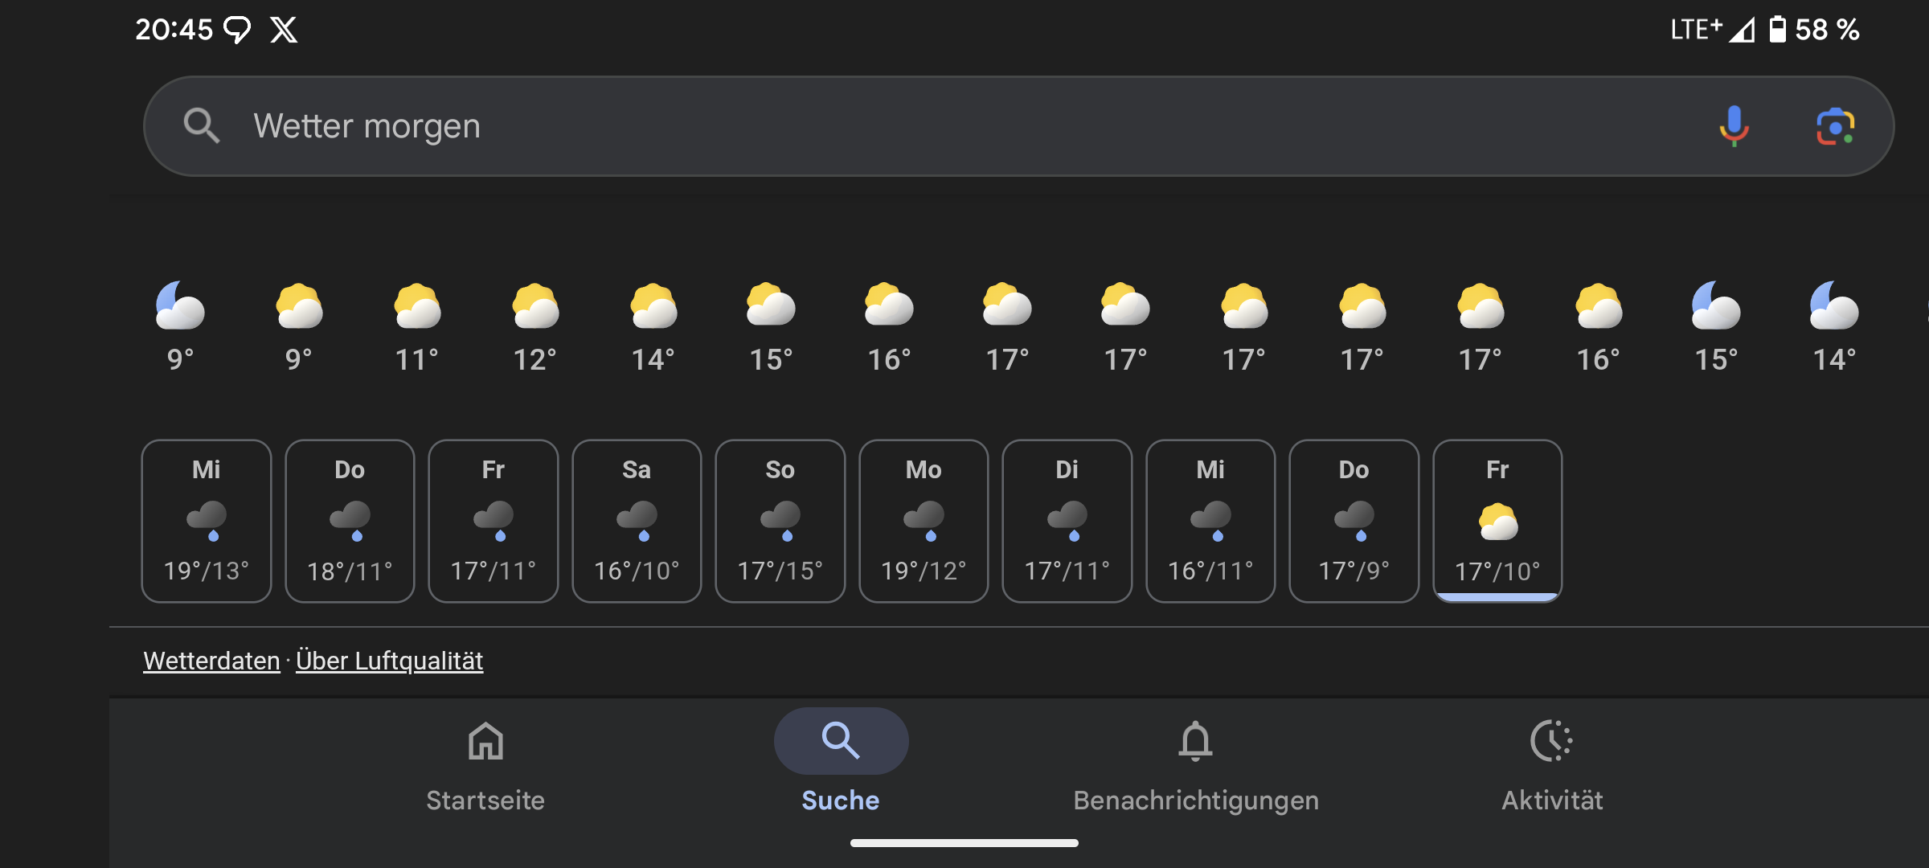Select So forecast 17°/15°
This screenshot has height=868, width=1929.
click(x=780, y=521)
